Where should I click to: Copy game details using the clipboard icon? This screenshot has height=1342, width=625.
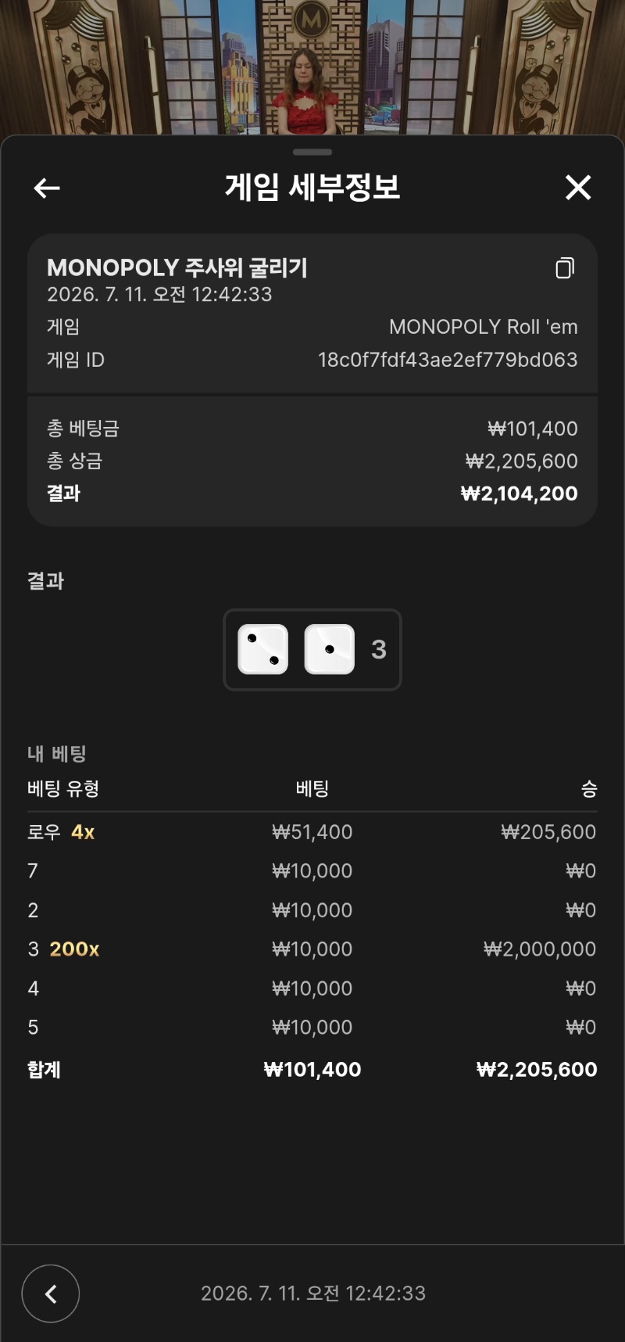pos(565,268)
